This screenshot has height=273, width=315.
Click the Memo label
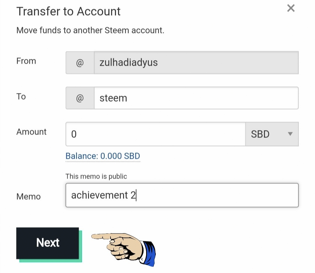point(28,197)
